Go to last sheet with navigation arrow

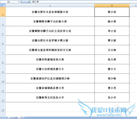(x=7, y=118)
